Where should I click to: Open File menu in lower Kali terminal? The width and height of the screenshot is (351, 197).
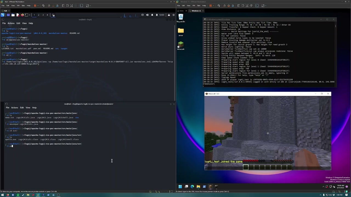pyautogui.click(x=8, y=108)
